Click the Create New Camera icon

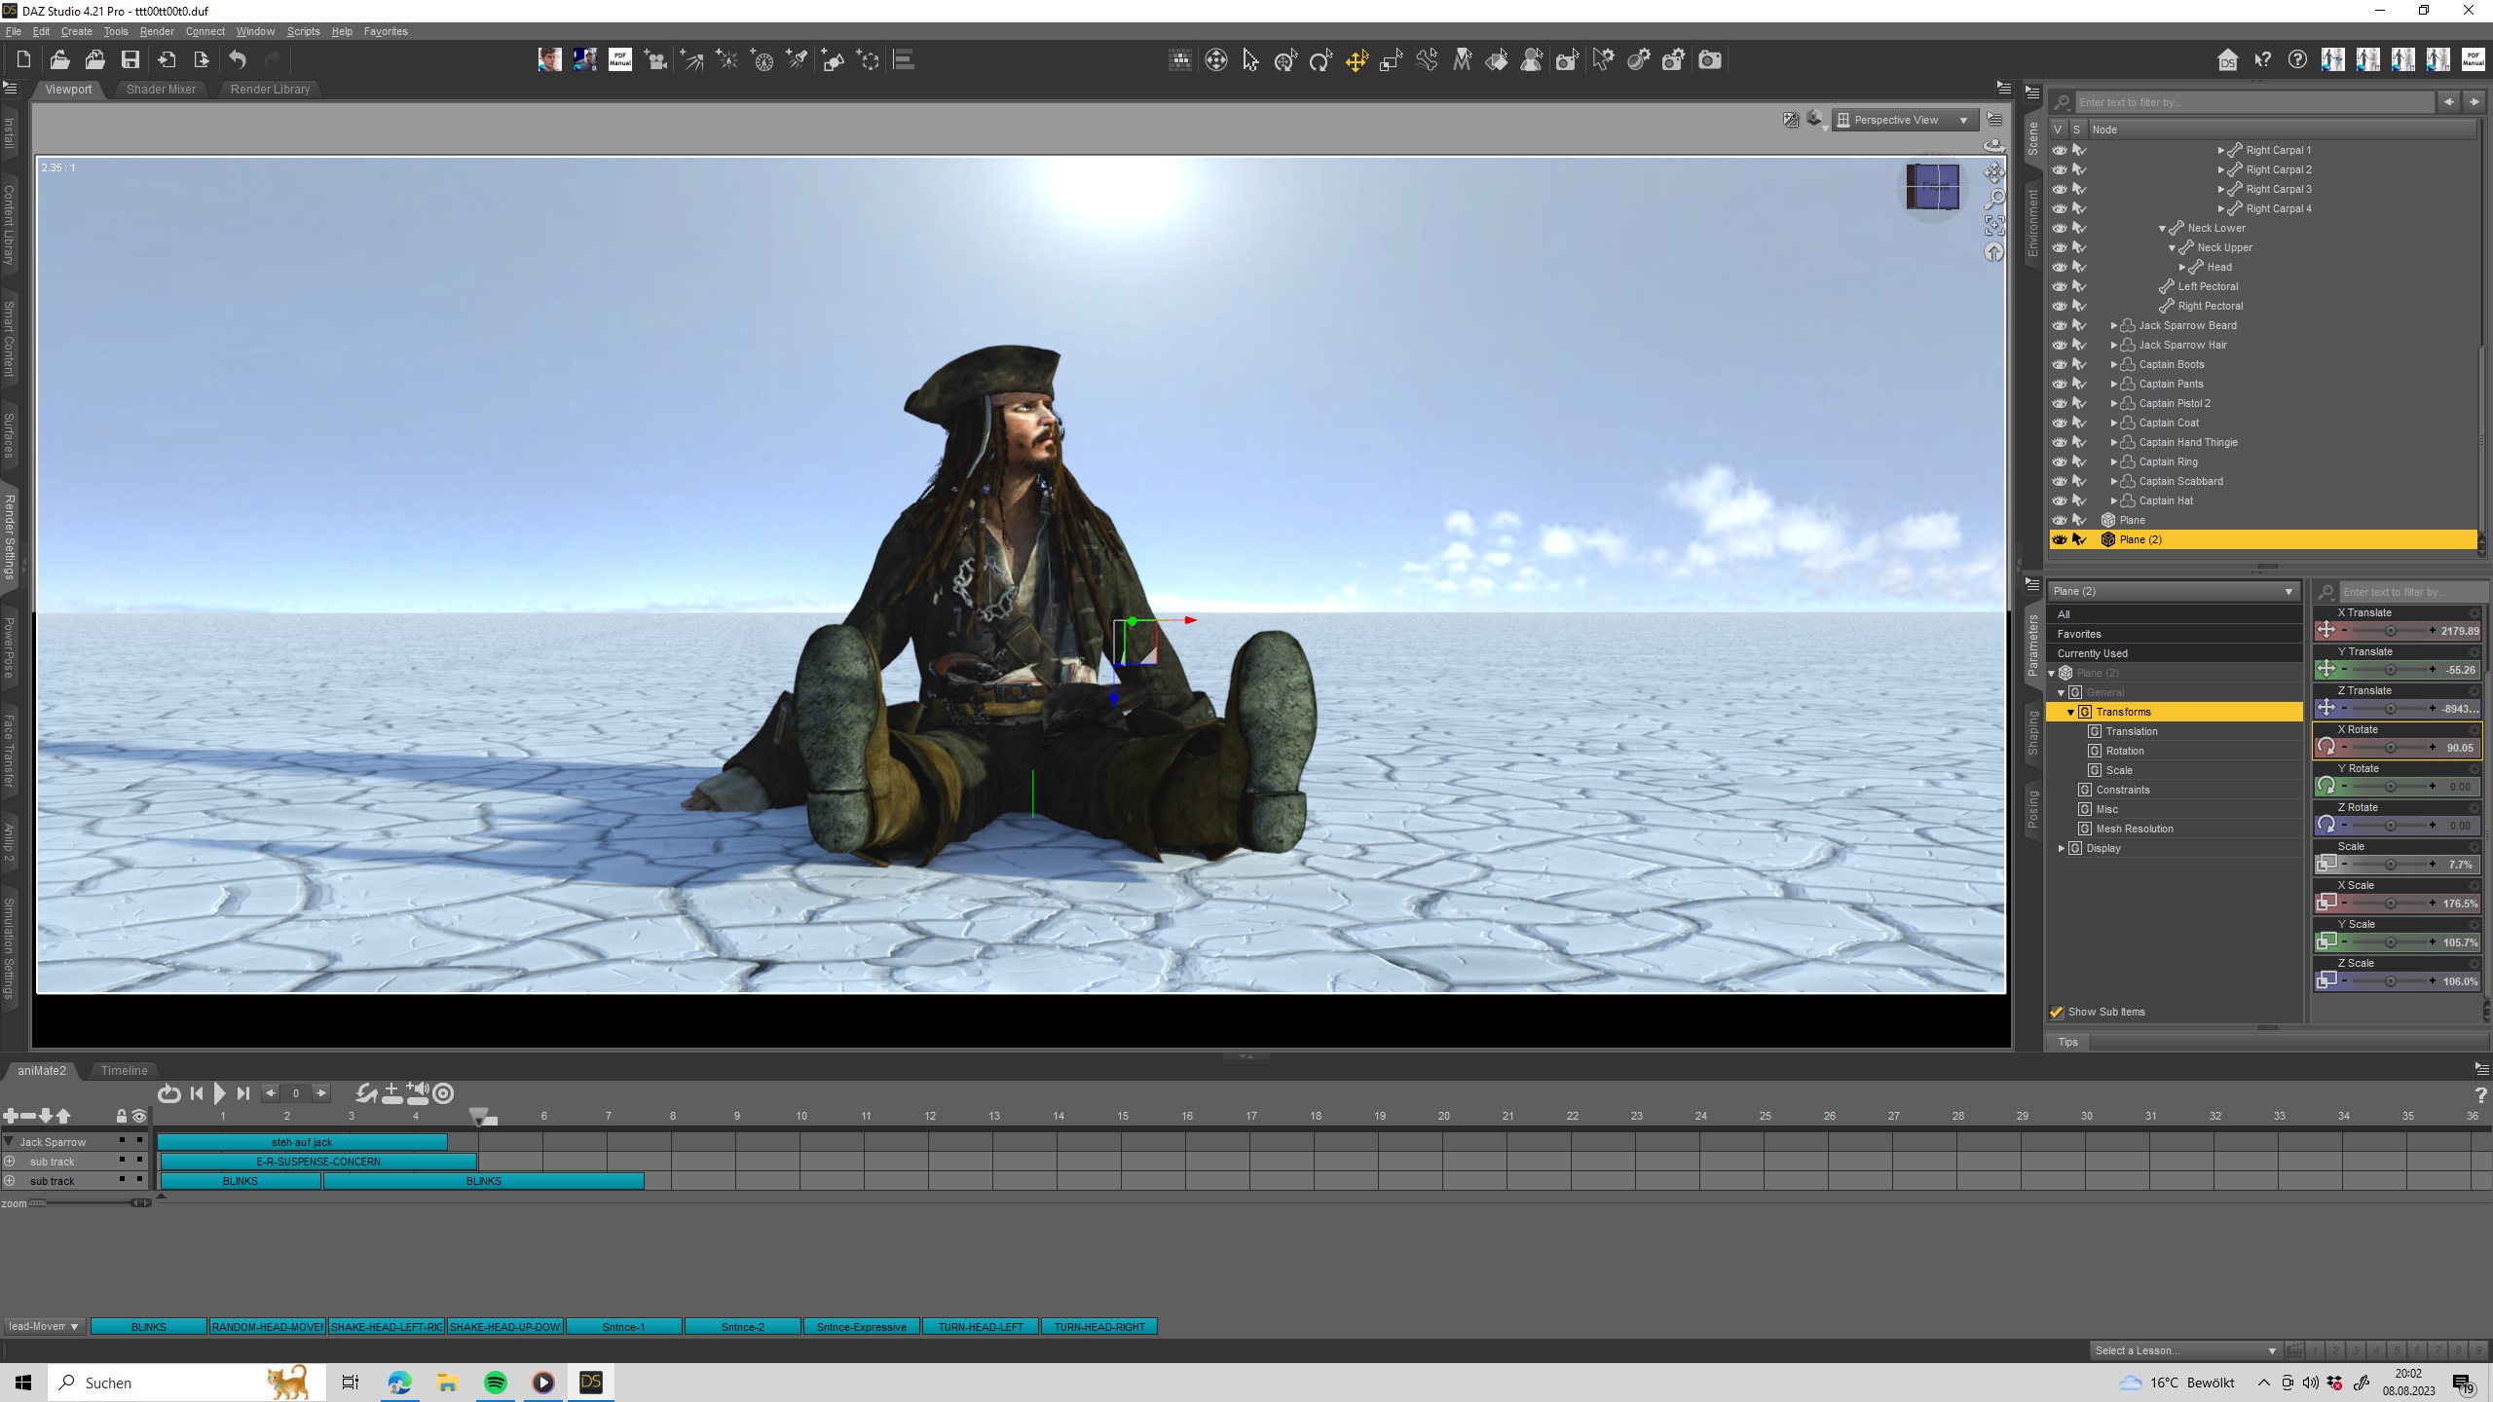(x=656, y=60)
